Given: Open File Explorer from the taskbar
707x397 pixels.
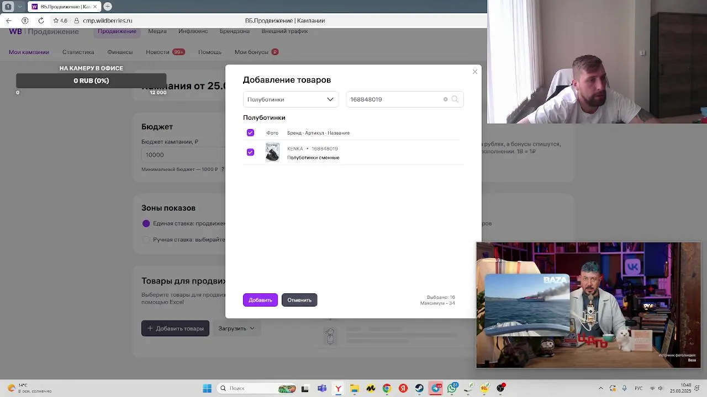Looking at the screenshot, I should 354,388.
